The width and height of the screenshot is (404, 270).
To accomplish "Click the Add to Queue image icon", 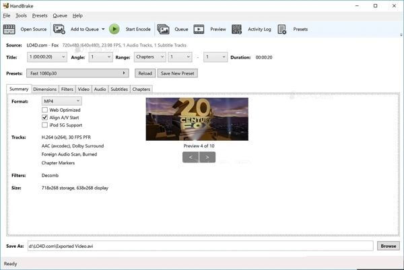I will click(59, 29).
